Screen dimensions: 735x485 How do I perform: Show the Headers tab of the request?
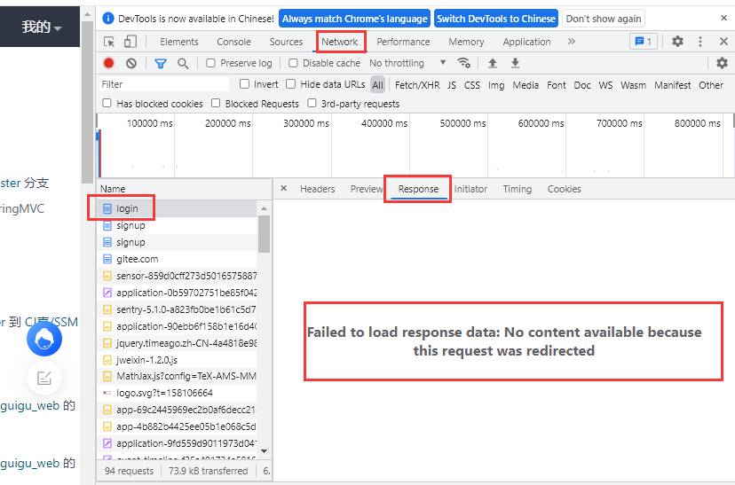tap(317, 189)
